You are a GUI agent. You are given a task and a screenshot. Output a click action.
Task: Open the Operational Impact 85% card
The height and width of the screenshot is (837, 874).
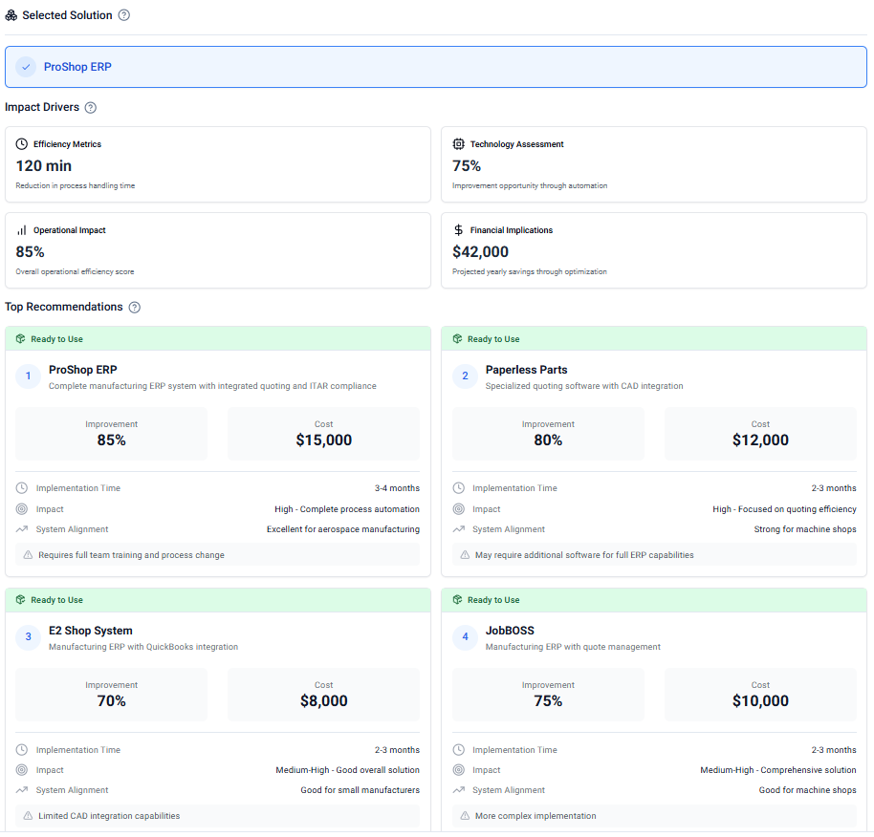[218, 250]
